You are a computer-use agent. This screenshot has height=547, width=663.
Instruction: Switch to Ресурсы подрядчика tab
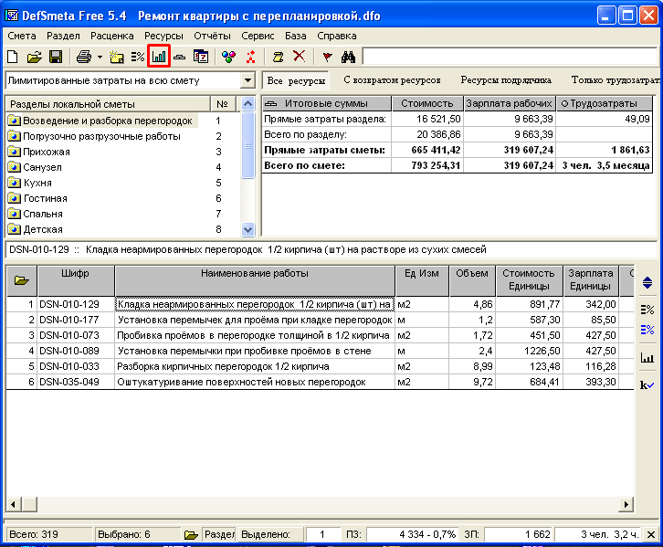pos(505,80)
